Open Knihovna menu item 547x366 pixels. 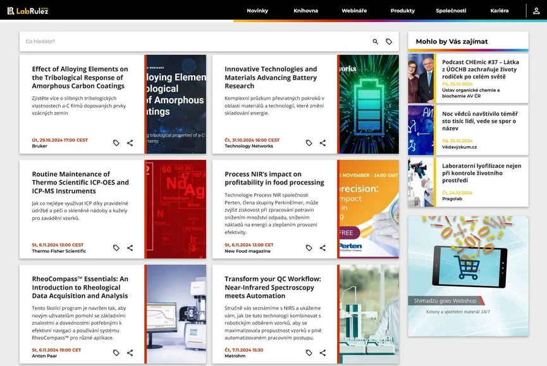(x=305, y=11)
